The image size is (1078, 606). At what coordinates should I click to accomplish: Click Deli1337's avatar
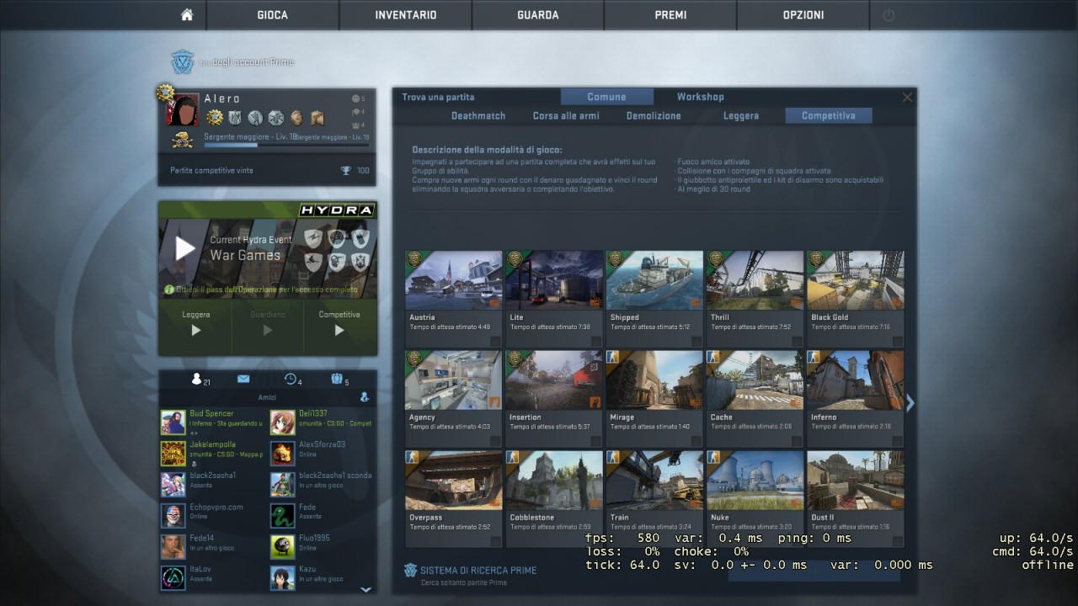[x=282, y=423]
